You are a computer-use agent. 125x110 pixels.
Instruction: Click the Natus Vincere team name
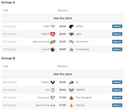point(41,41)
